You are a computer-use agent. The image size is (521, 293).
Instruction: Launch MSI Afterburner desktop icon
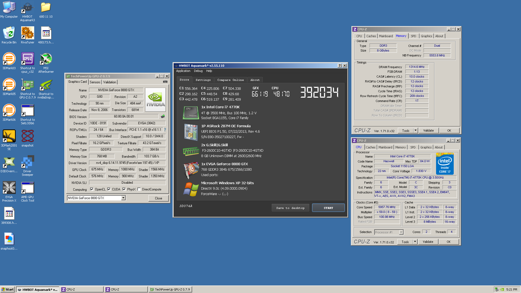46,63
